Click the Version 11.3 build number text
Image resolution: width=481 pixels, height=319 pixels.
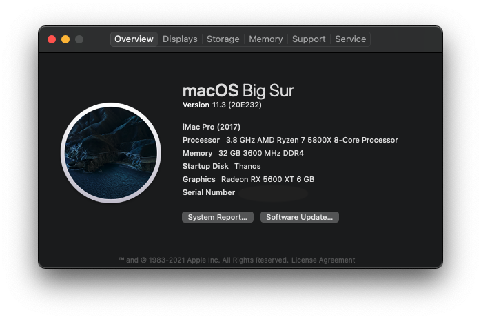point(221,105)
